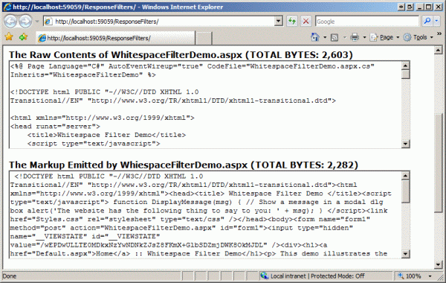Open the Page menu
Screen dimensions: 446x283
point(384,37)
